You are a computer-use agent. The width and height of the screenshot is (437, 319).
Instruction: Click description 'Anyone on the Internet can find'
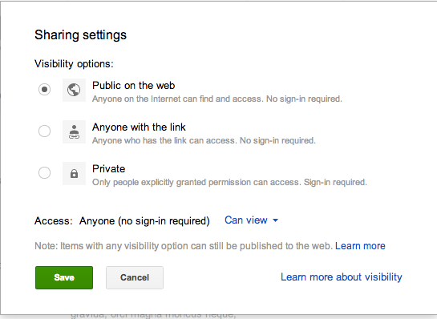(x=217, y=99)
